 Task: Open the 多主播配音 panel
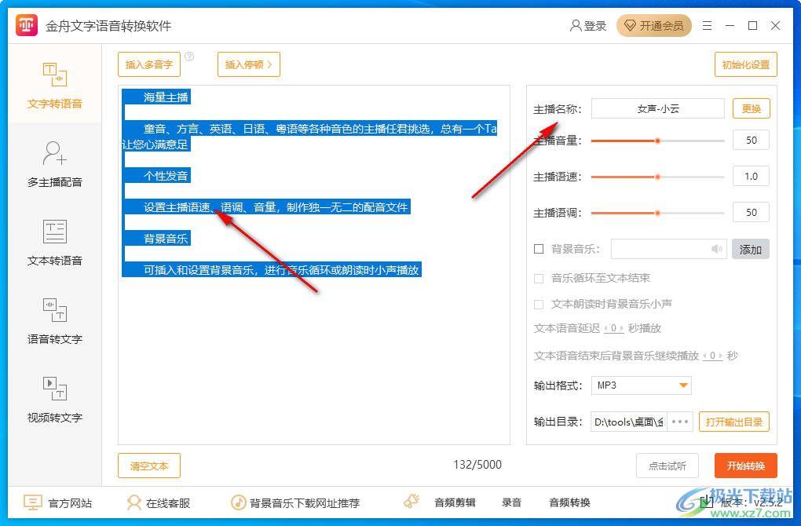[54, 161]
